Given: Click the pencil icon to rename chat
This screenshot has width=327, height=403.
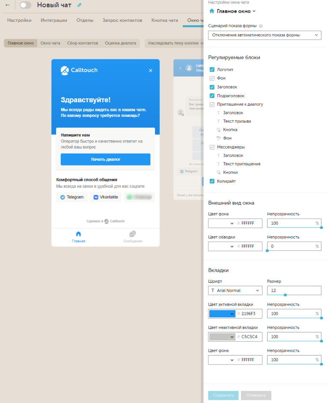Looking at the screenshot, I should click(x=79, y=5).
